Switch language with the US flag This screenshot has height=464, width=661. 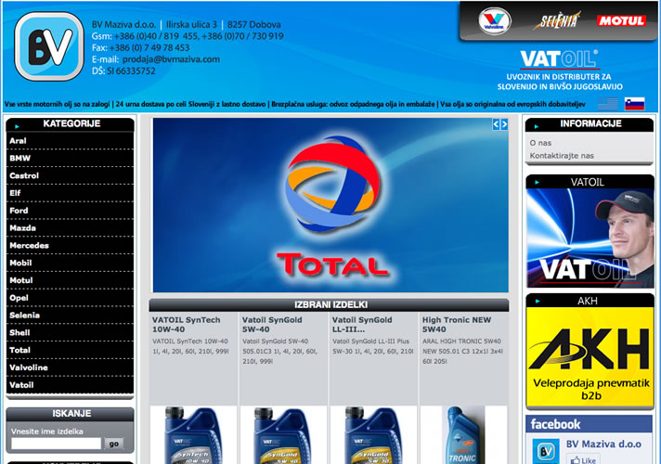[608, 104]
